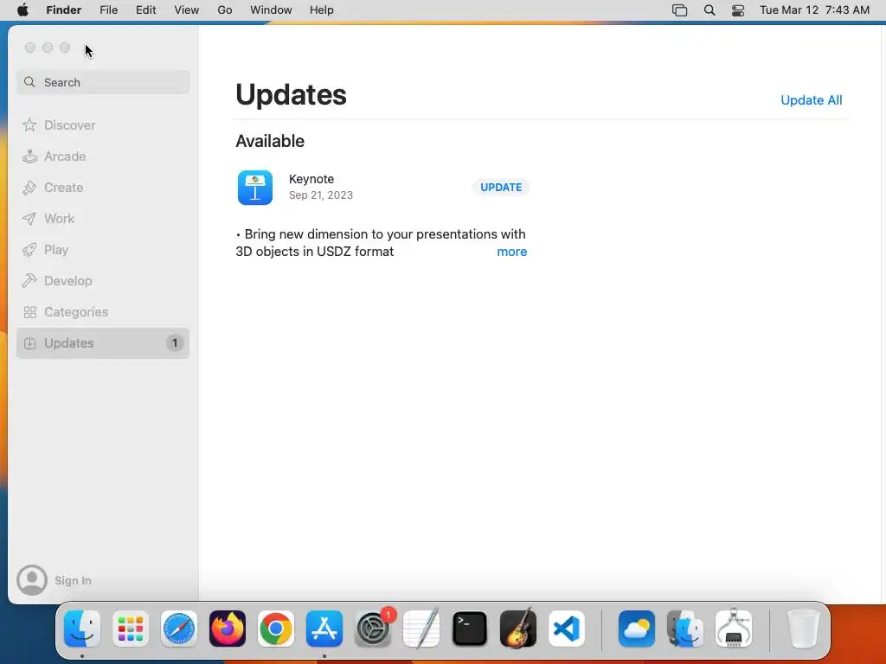Click the Arcade joystick icon
Image resolution: width=886 pixels, height=664 pixels.
point(29,156)
